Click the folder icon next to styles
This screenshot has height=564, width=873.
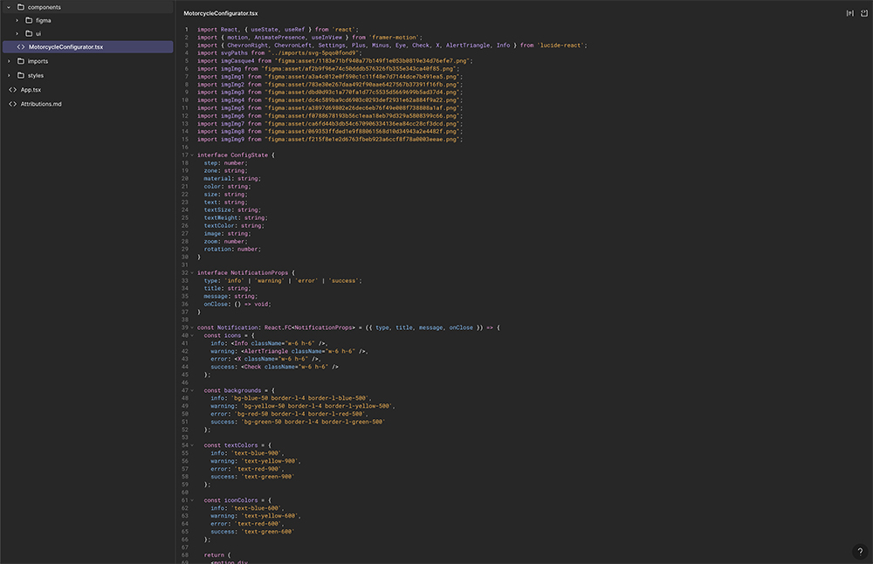pyautogui.click(x=20, y=75)
